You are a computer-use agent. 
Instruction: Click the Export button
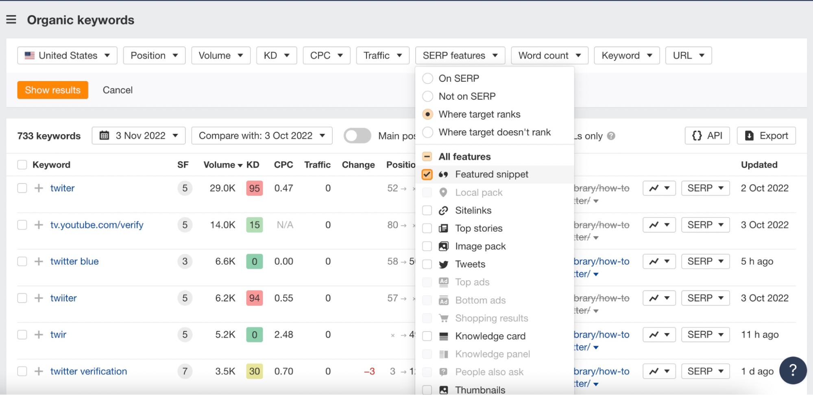pyautogui.click(x=766, y=135)
